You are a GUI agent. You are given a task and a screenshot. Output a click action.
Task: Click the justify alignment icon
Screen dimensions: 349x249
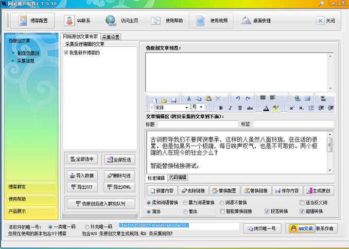pos(263,97)
